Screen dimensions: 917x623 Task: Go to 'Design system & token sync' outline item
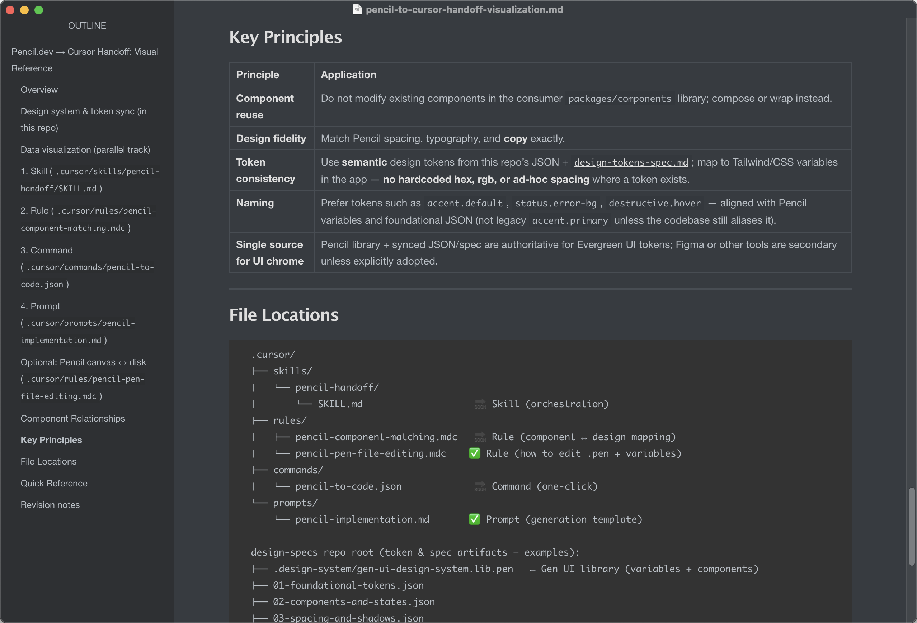(x=84, y=119)
